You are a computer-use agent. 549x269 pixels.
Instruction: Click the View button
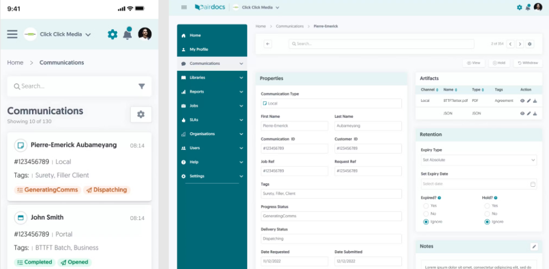click(474, 63)
